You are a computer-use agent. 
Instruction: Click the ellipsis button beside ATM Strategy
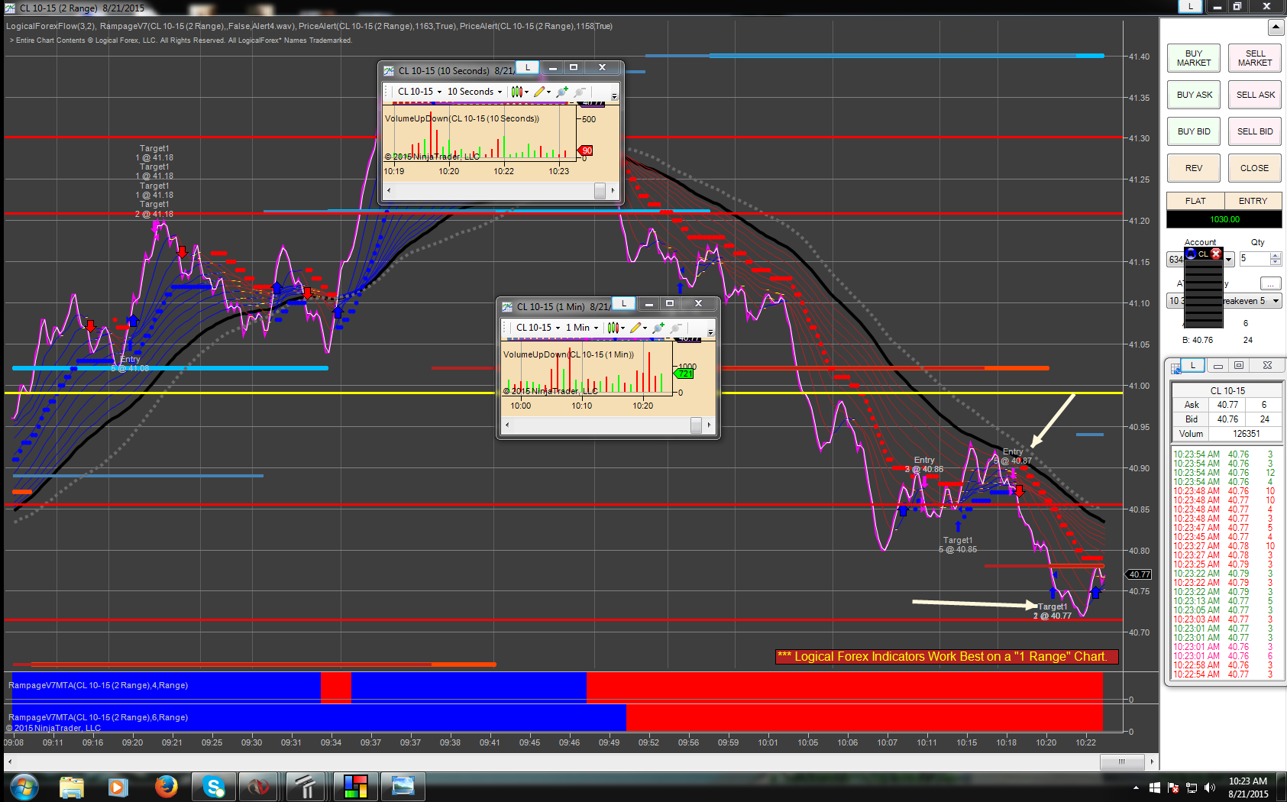click(x=1271, y=283)
